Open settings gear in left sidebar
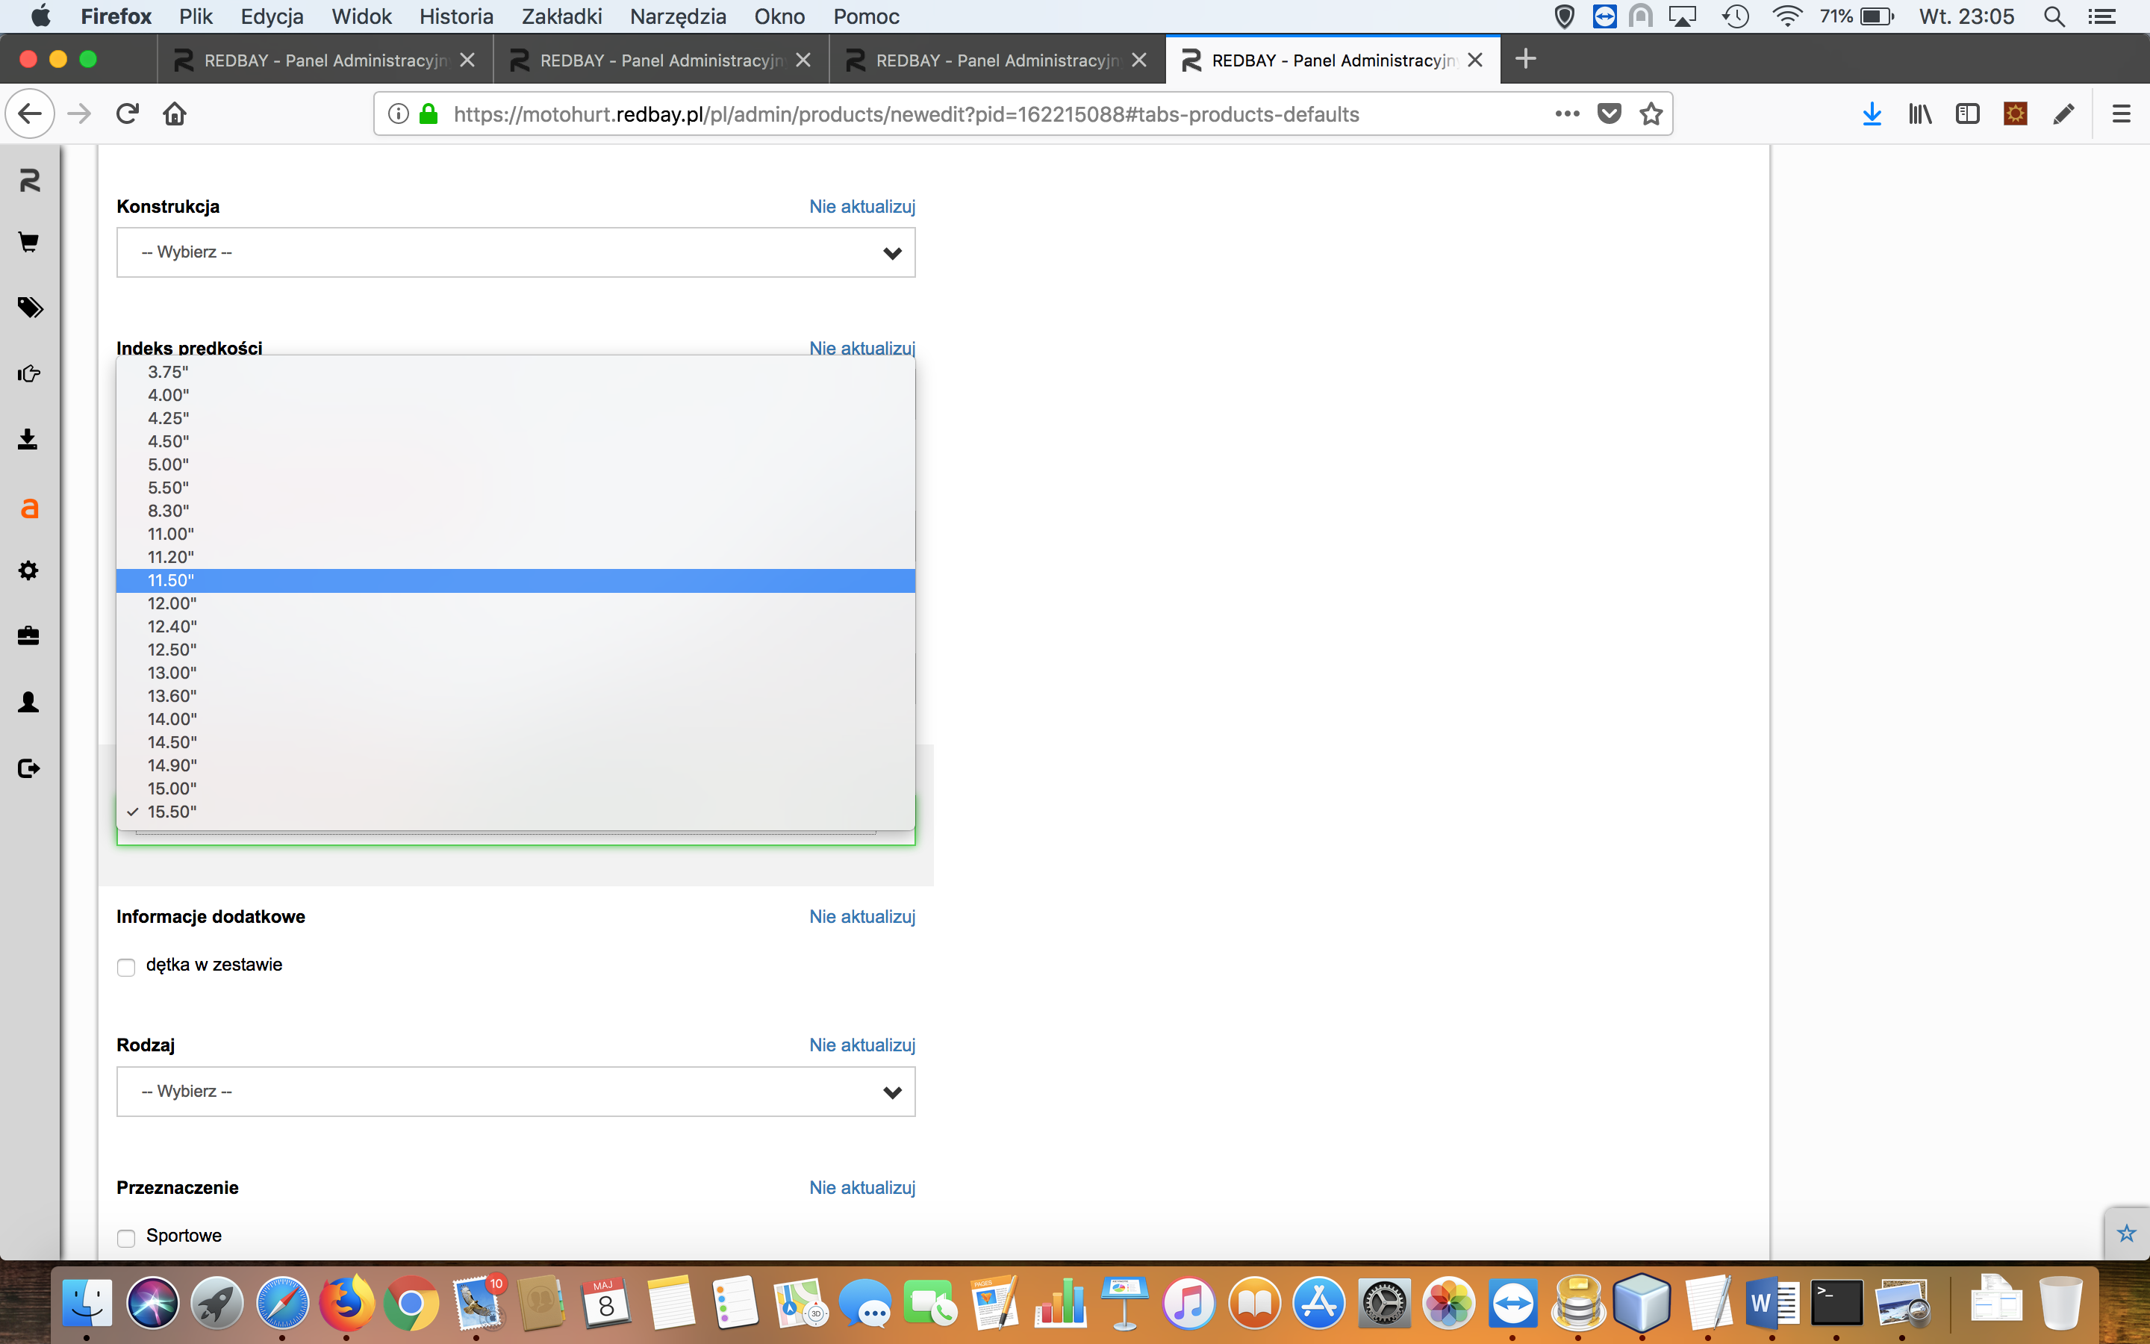Viewport: 2150px width, 1344px height. point(28,570)
